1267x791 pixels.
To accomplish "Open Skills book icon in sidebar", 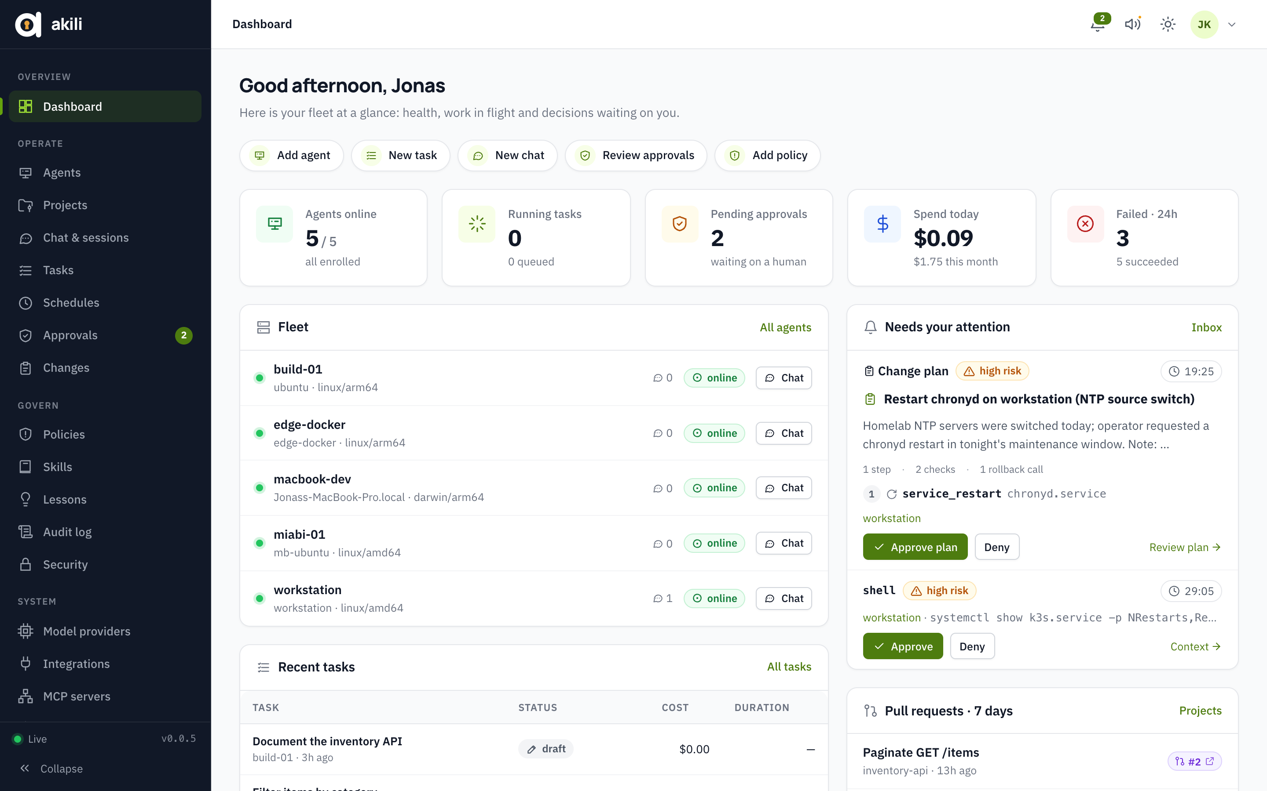I will [x=26, y=467].
